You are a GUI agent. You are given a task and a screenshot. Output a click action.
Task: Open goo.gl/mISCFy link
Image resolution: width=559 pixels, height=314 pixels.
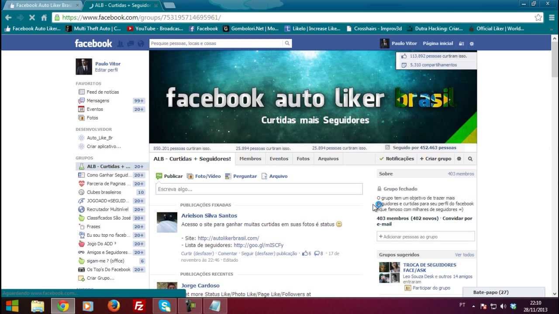[x=259, y=245]
